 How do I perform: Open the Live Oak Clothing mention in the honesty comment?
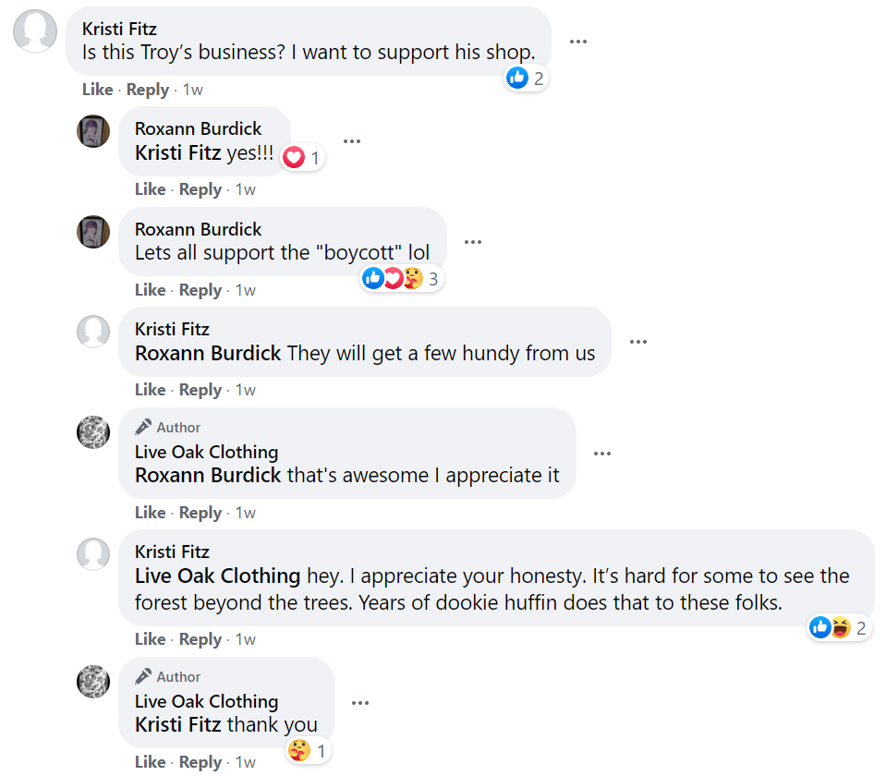point(217,576)
